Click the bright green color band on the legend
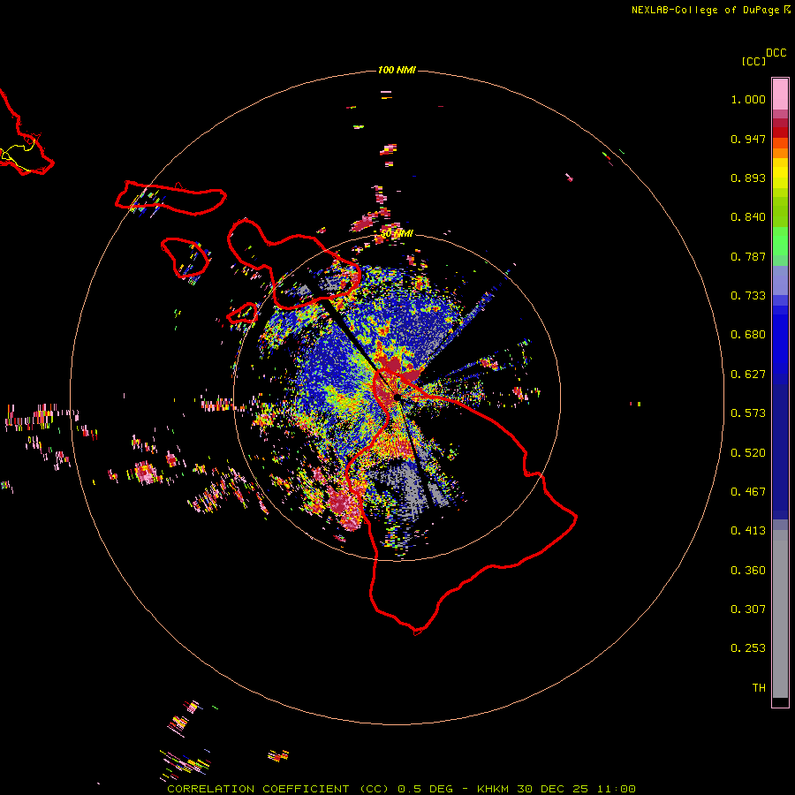 click(x=780, y=240)
